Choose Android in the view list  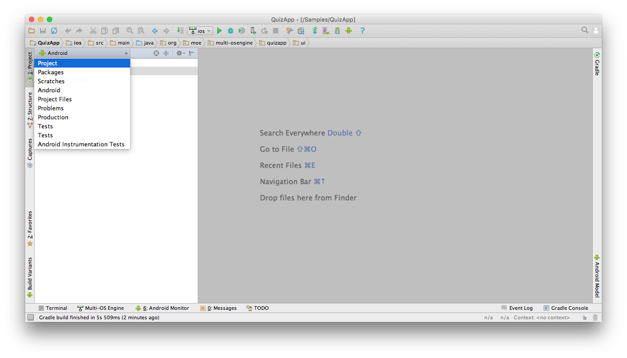[x=82, y=90]
